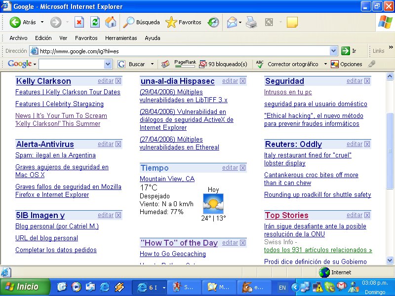Click the yellow note icon in toolbar
395x296 pixels.
(x=292, y=22)
